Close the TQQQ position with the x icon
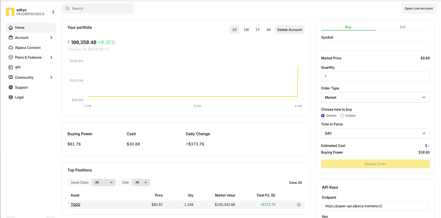This screenshot has height=218, width=441. 299,205
